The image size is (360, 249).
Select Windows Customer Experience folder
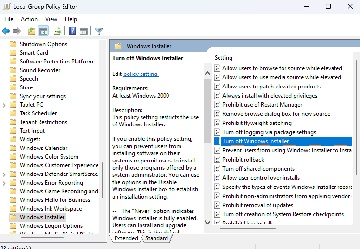point(59,165)
